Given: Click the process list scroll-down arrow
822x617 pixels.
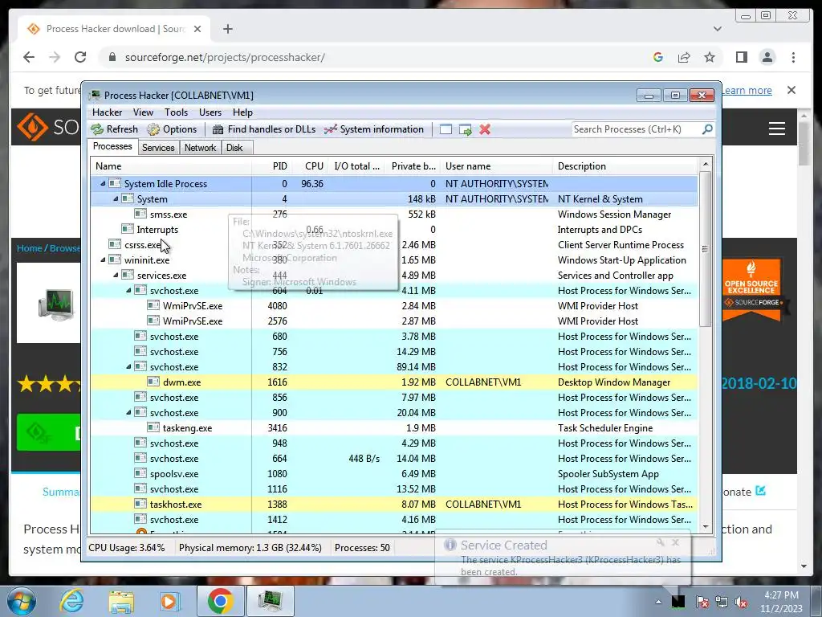Looking at the screenshot, I should tap(705, 527).
